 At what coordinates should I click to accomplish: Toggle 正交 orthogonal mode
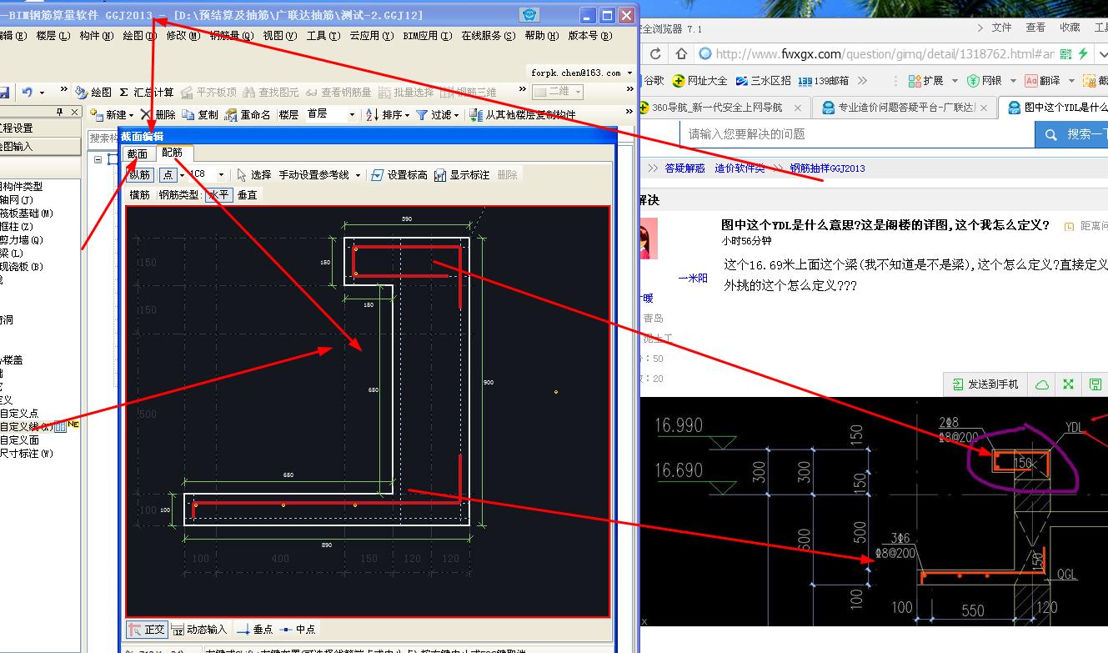tap(147, 630)
